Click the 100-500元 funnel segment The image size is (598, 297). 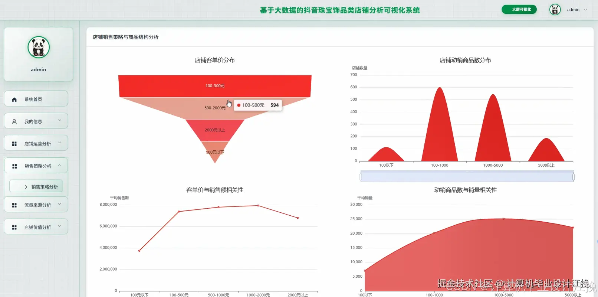click(x=215, y=86)
